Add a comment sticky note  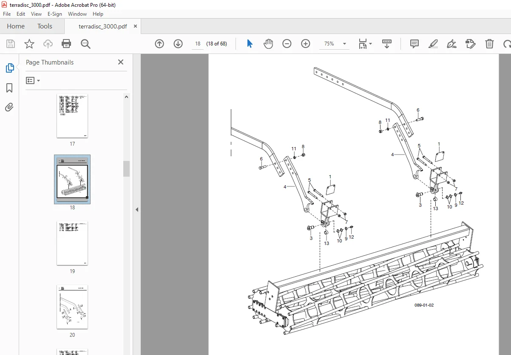tap(414, 44)
